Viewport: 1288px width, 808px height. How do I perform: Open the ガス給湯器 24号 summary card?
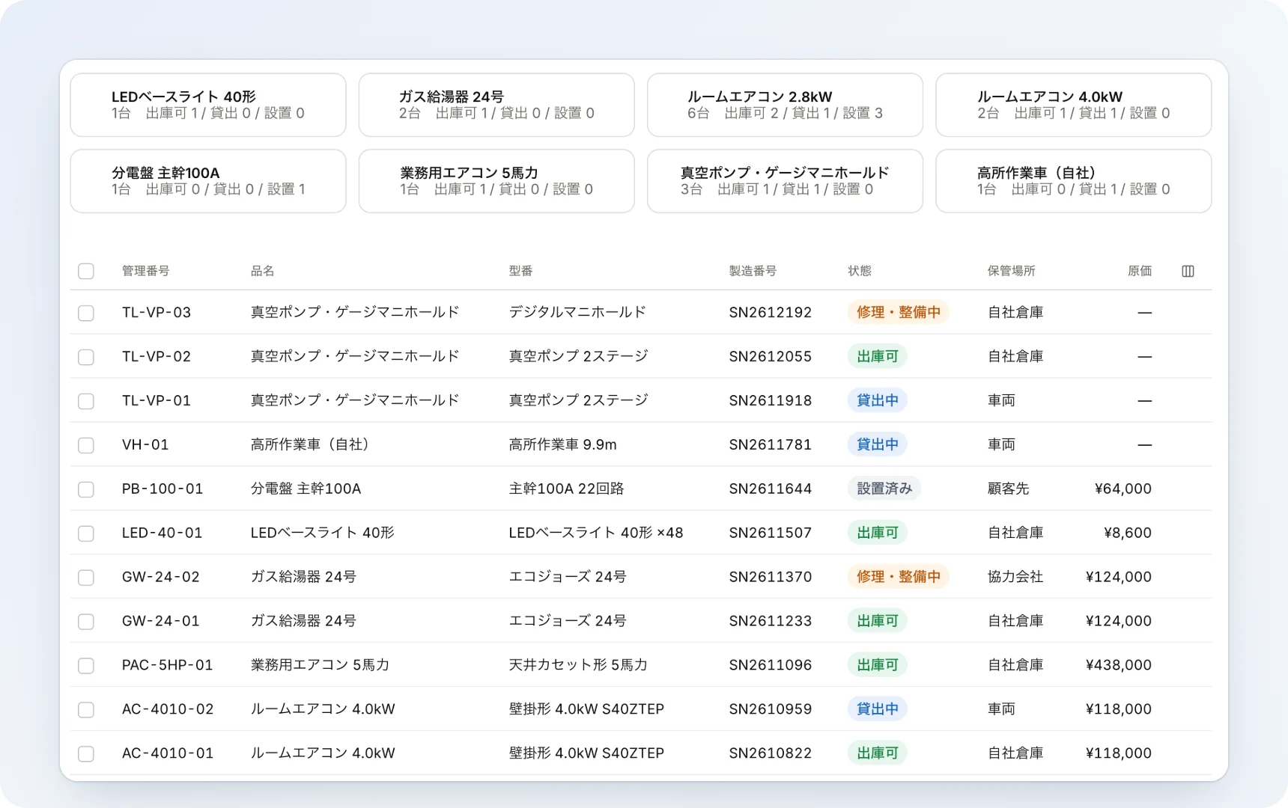click(x=496, y=105)
